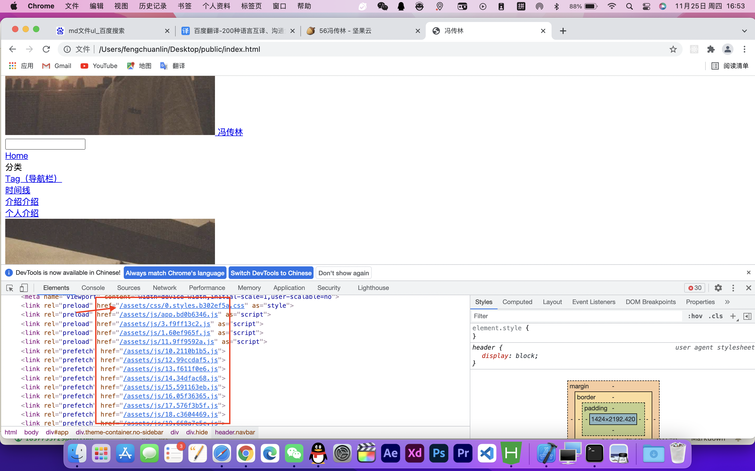The image size is (755, 471).
Task: Switch to the Console tab
Action: (93, 288)
